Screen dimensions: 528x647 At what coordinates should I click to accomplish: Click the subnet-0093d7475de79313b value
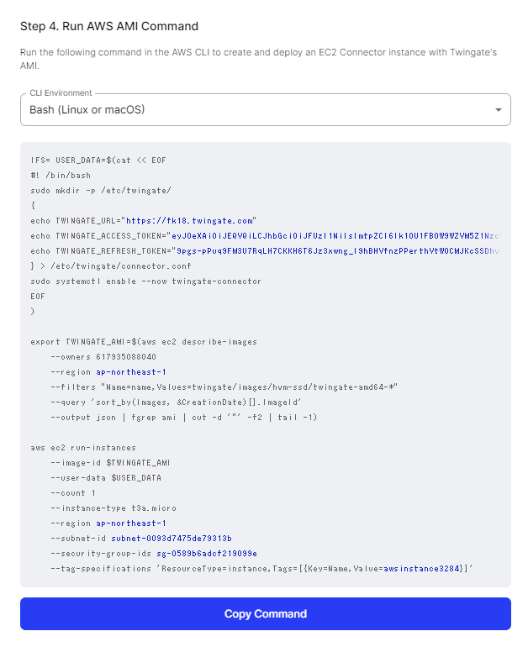(172, 539)
